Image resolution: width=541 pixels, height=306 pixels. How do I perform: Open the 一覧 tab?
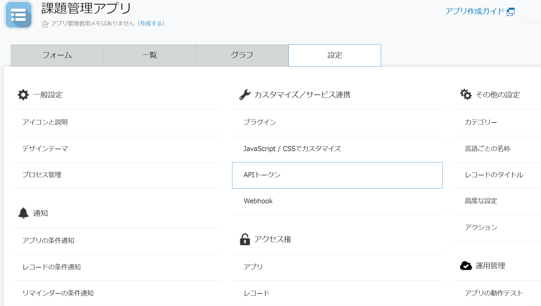150,55
